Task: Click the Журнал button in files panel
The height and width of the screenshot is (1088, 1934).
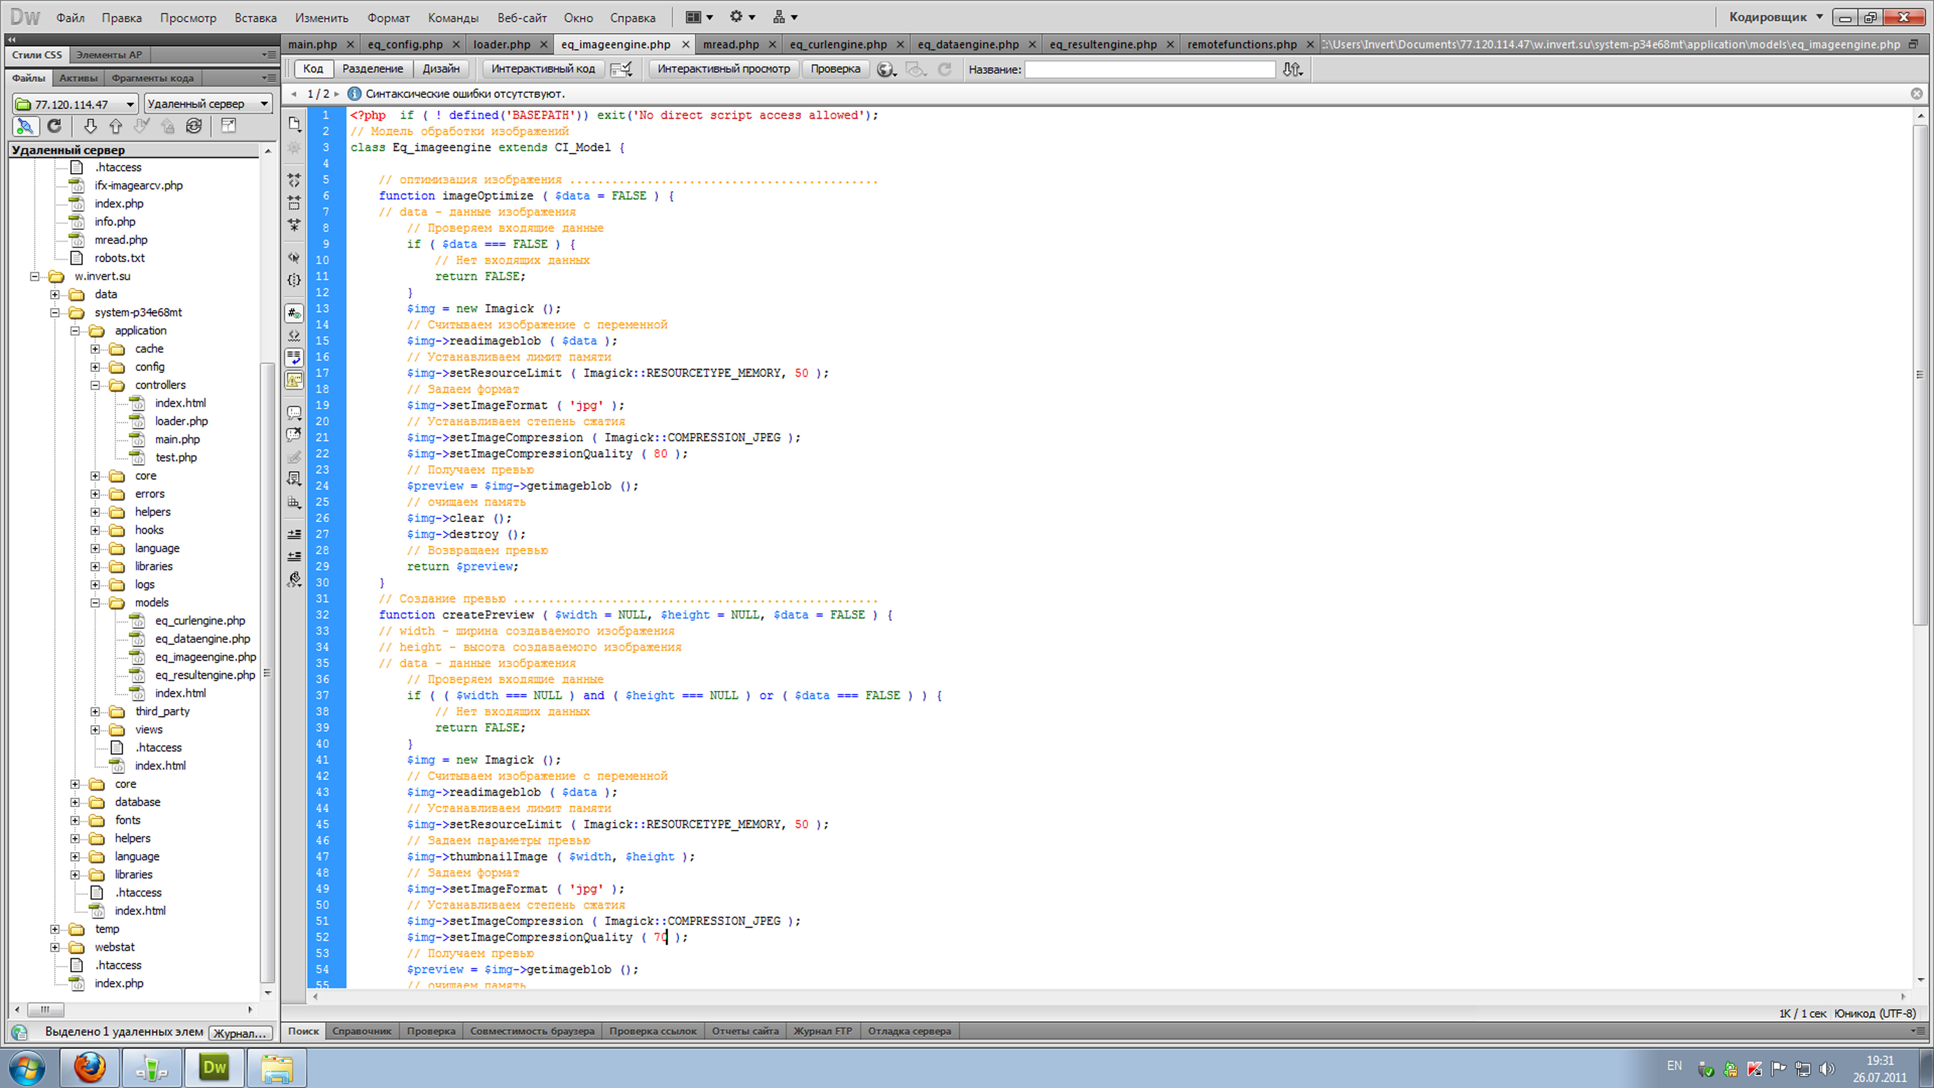Action: [x=239, y=1032]
